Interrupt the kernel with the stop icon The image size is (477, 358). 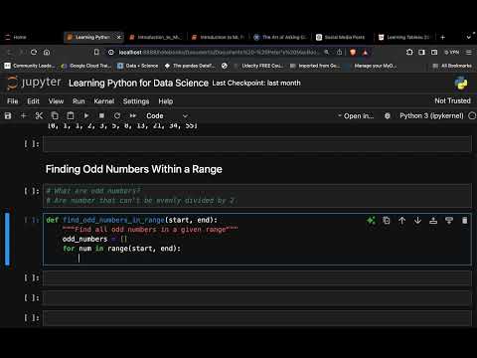click(101, 115)
